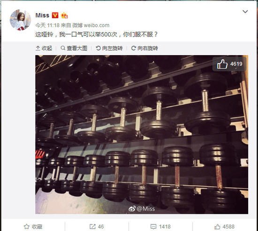The height and width of the screenshot is (231, 258).
Task: View the large image via 查看大图
Action: (74, 48)
